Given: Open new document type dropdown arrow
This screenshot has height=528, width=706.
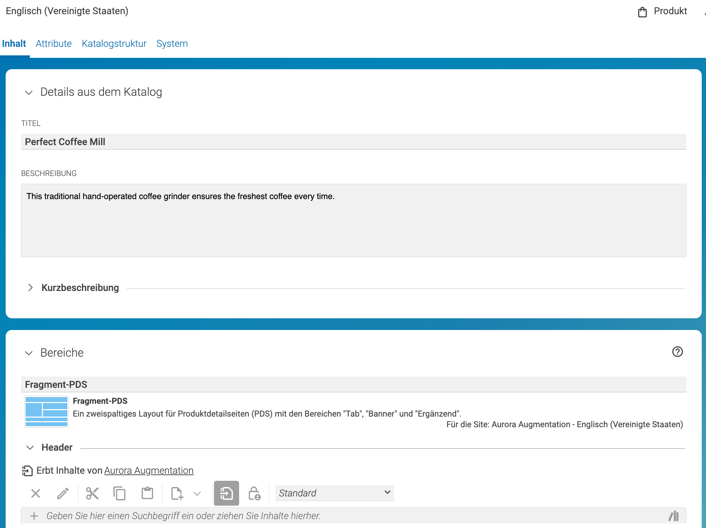Looking at the screenshot, I should (197, 494).
